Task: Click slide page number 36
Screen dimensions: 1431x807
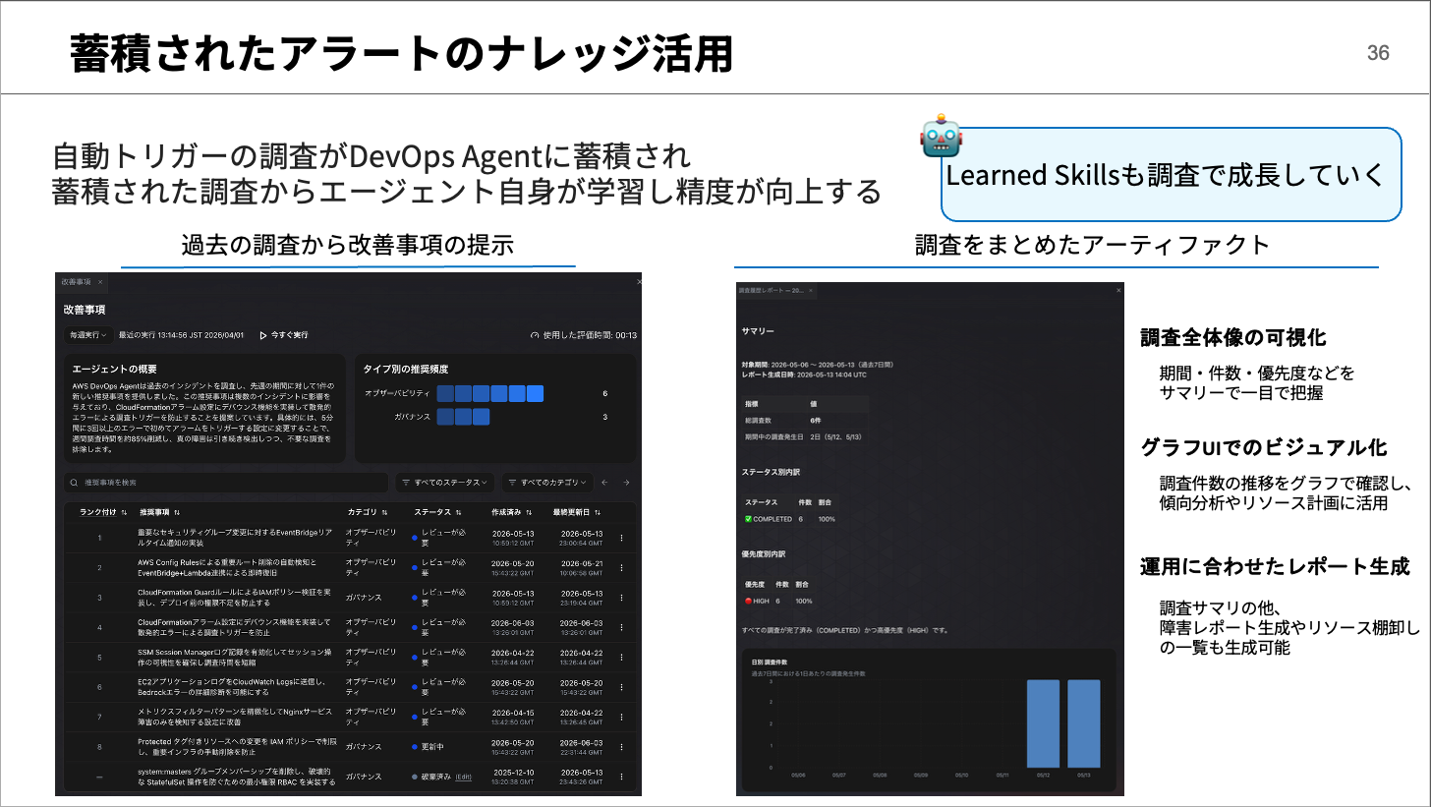Action: point(1378,53)
